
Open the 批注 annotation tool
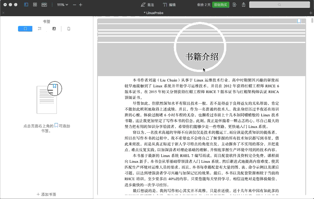click(147, 5)
